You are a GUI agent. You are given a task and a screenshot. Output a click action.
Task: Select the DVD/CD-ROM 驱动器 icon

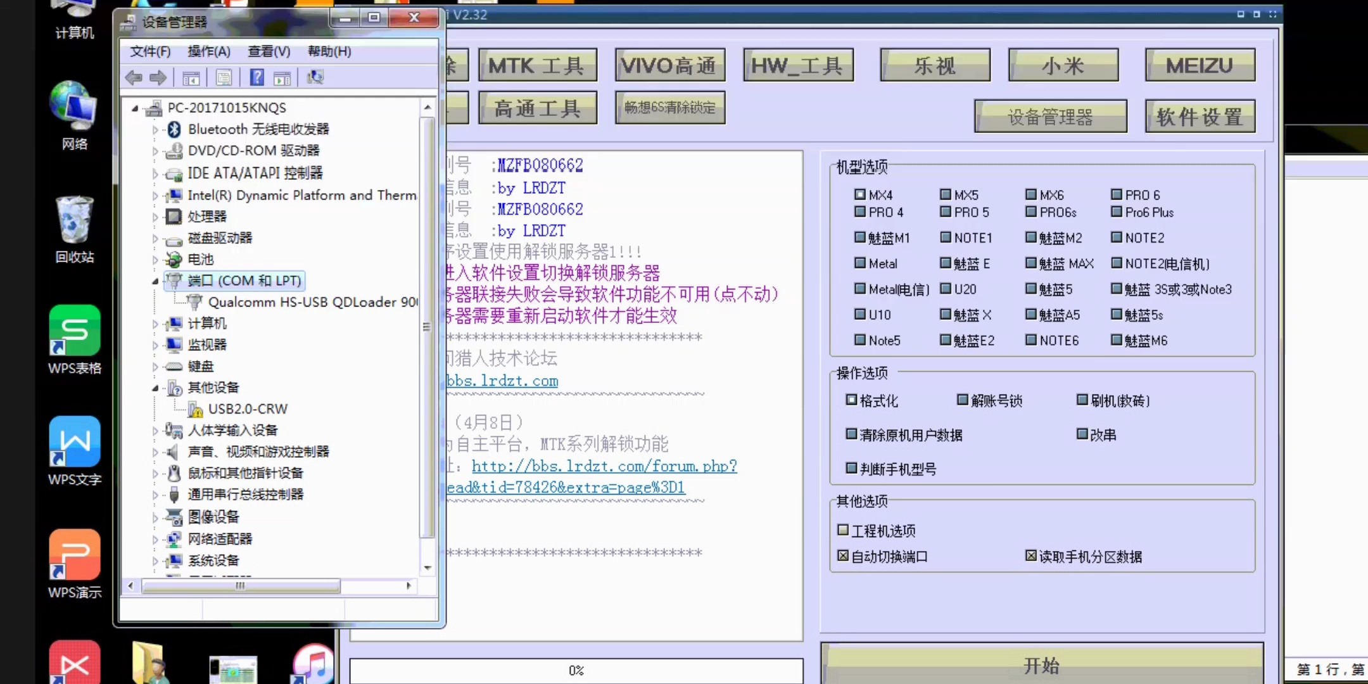[174, 151]
